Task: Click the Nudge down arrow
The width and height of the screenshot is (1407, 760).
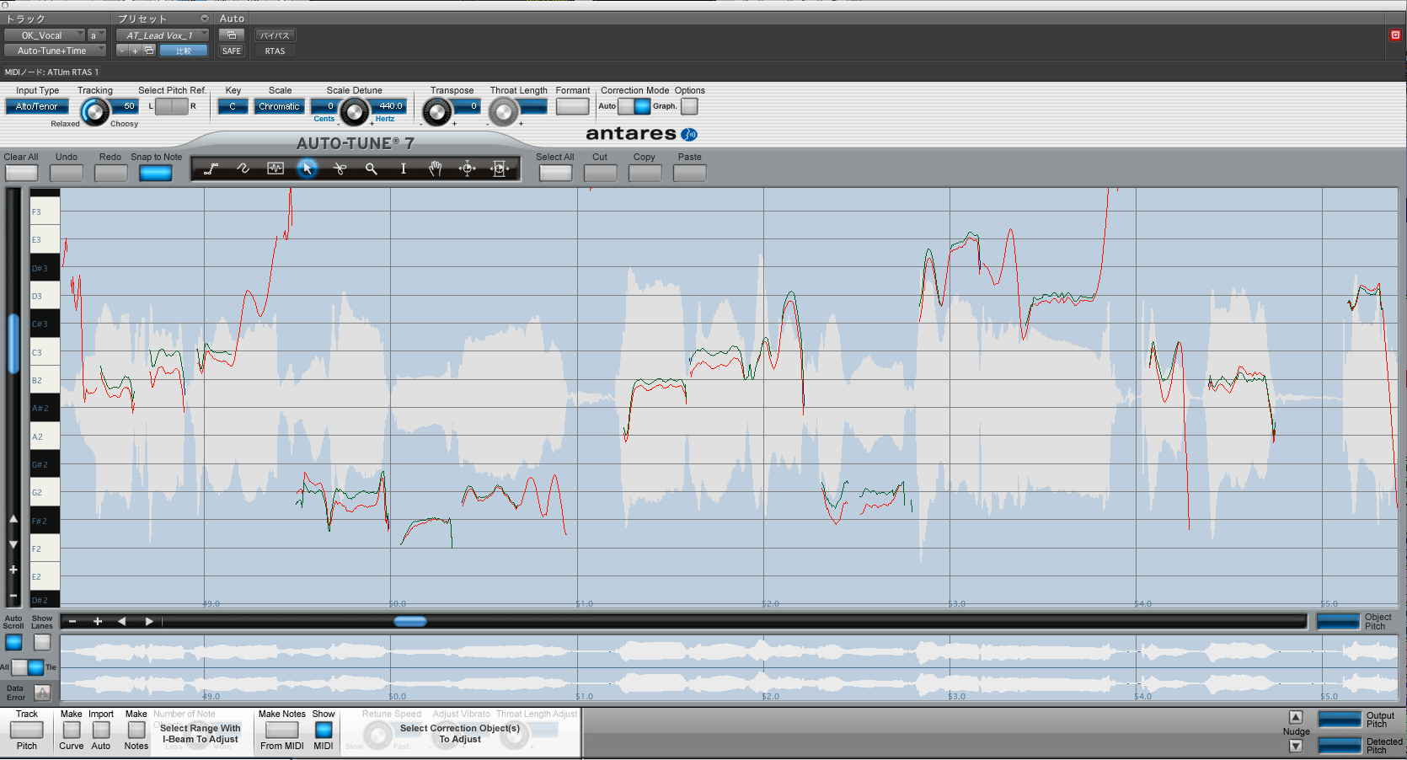Action: coord(1296,747)
